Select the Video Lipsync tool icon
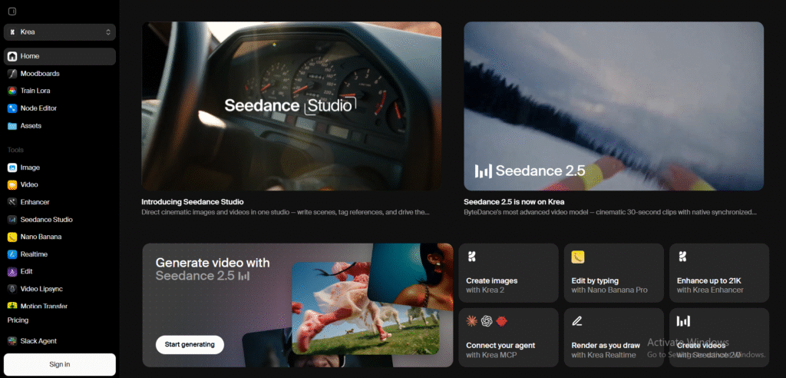 (12, 289)
